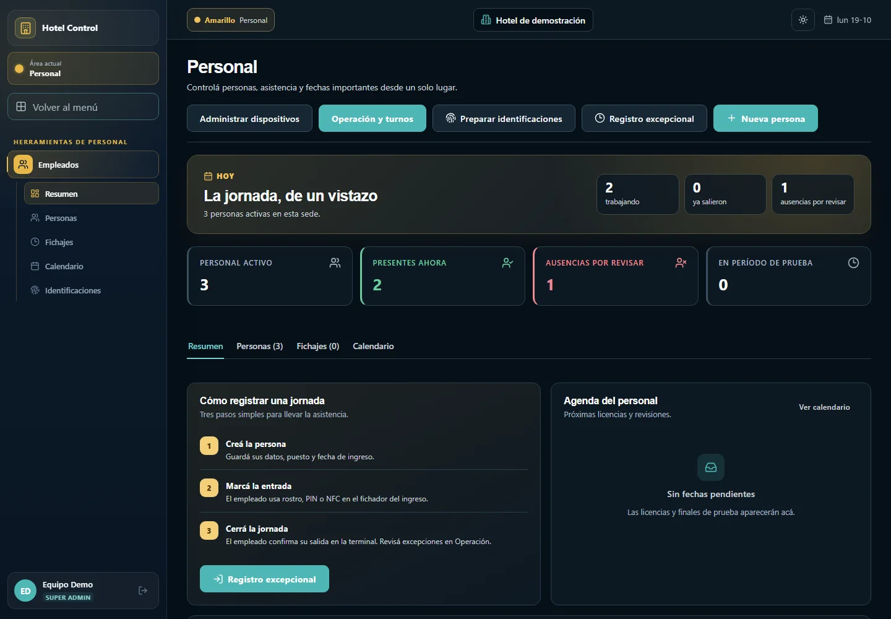
Task: Switch to the Calendario tab
Action: 373,346
